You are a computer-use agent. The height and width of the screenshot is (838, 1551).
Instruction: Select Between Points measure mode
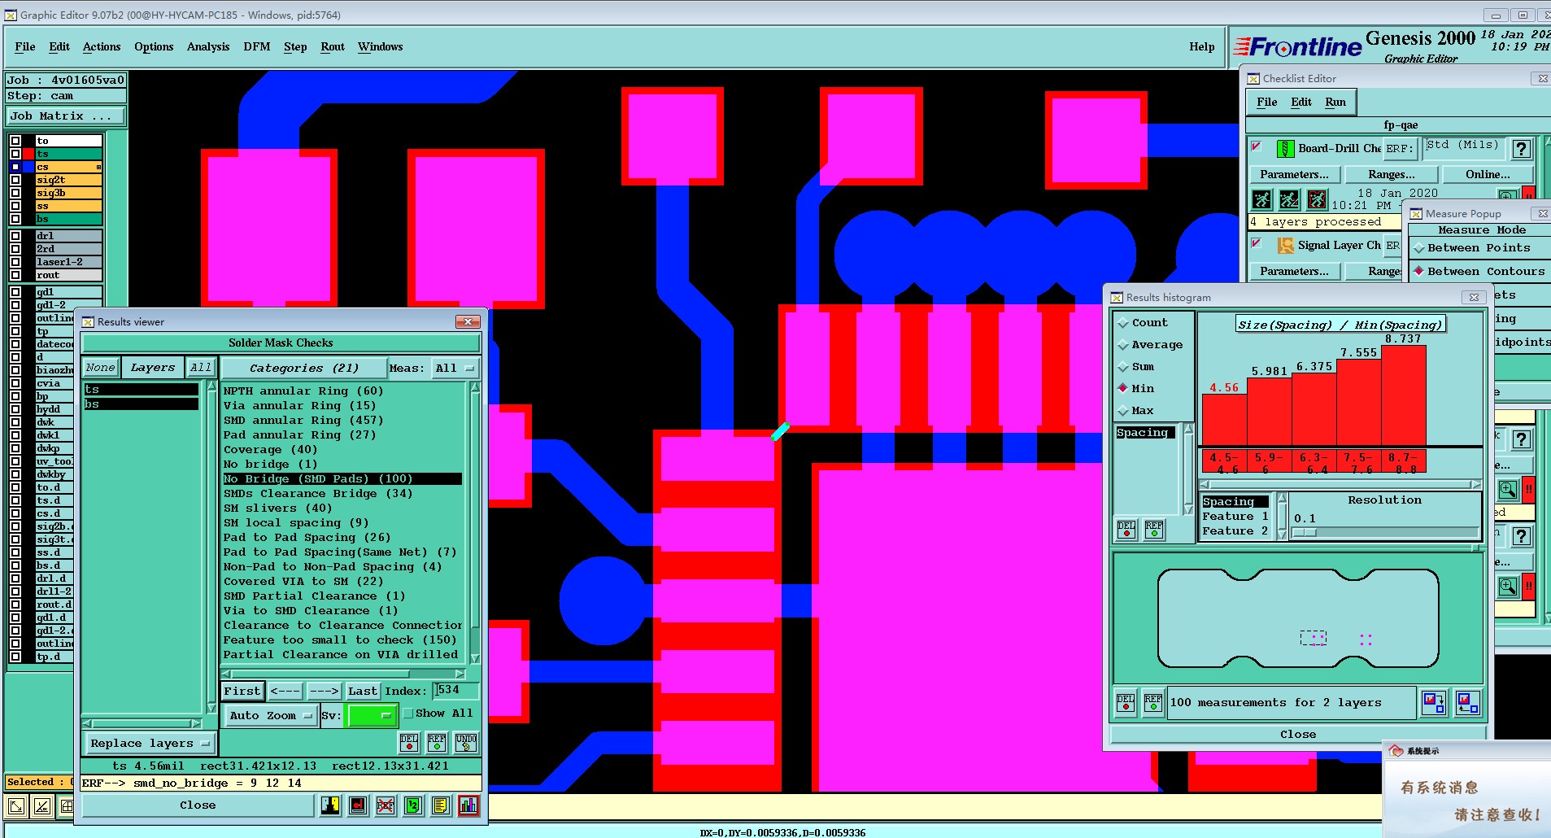point(1419,248)
